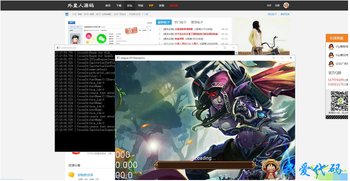Click the game's Loading progress bar
350x181 pixels.
(x=205, y=165)
